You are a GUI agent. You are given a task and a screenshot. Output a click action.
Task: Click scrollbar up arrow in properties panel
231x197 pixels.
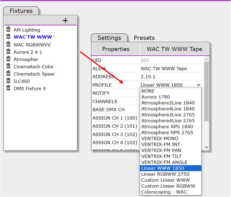[x=207, y=59]
